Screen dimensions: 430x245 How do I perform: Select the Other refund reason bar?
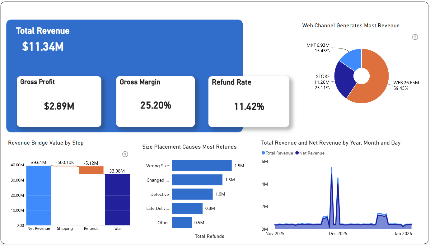(182, 223)
